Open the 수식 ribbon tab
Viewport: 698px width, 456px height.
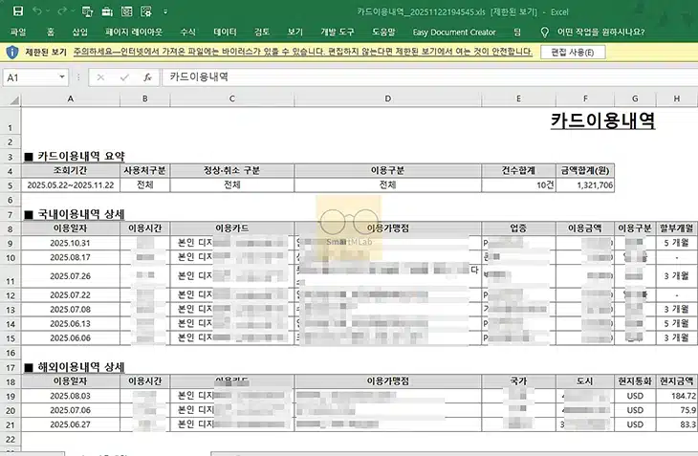tap(187, 33)
